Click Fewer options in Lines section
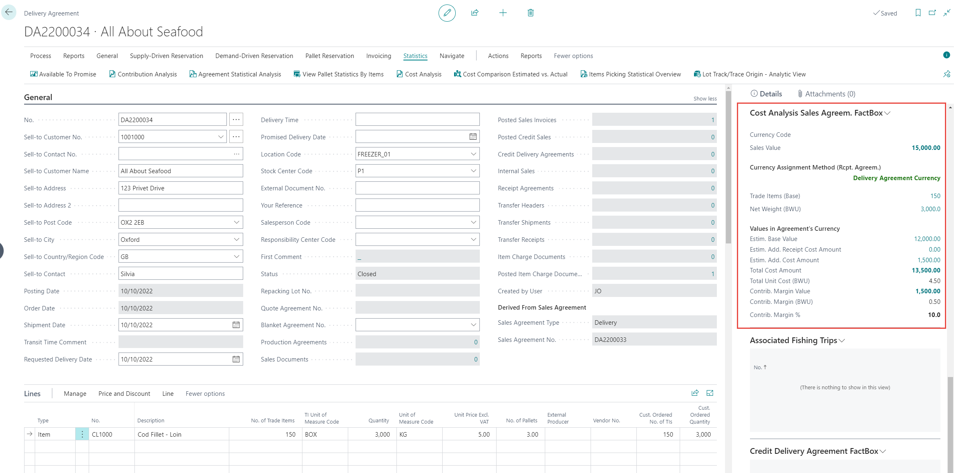 coord(205,394)
